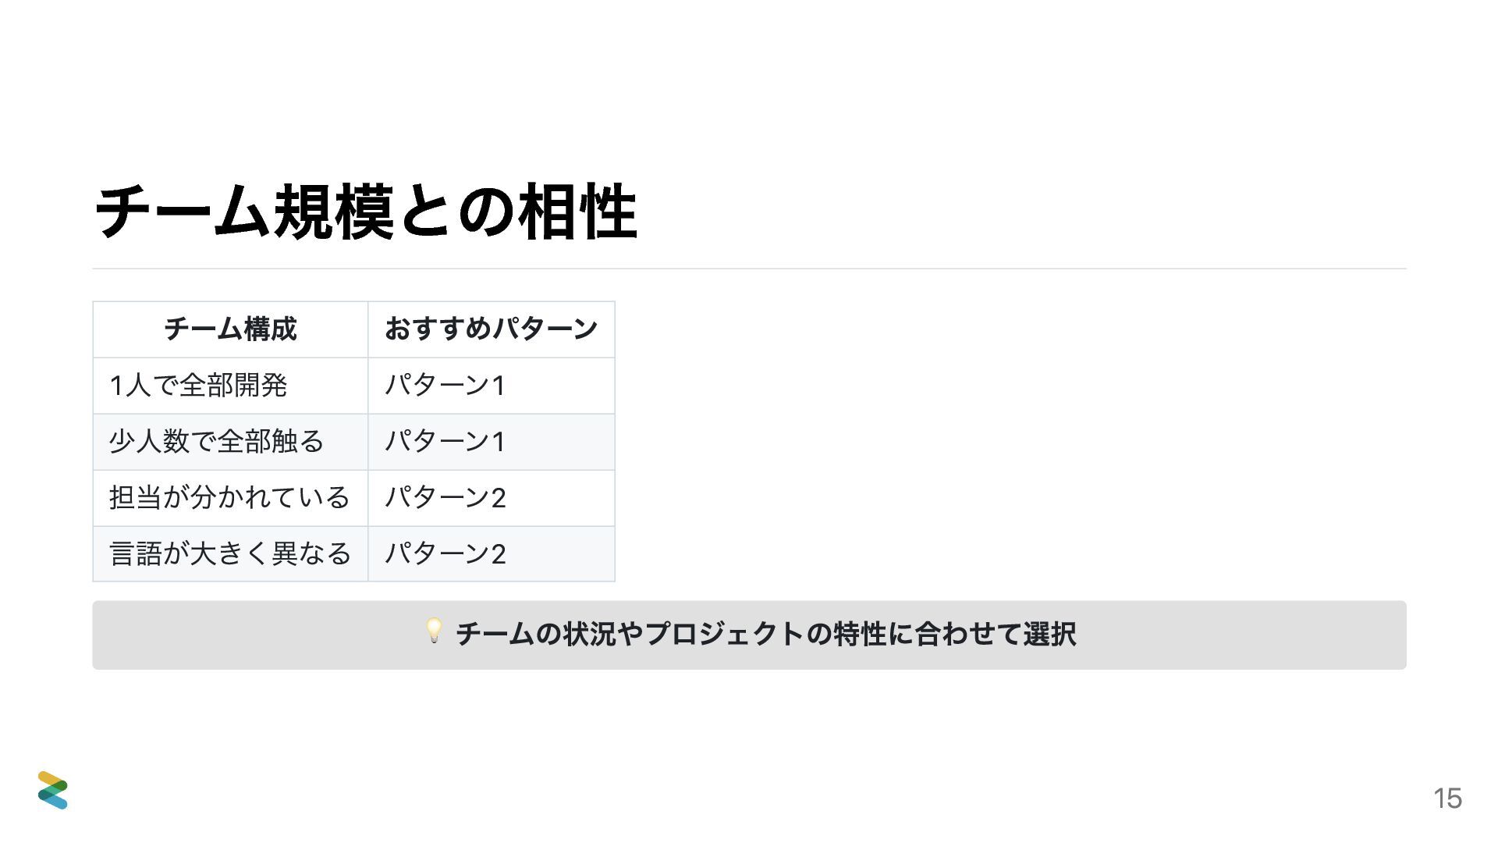Select the 少人数で全部触る table cell
1498x843 pixels.
230,442
